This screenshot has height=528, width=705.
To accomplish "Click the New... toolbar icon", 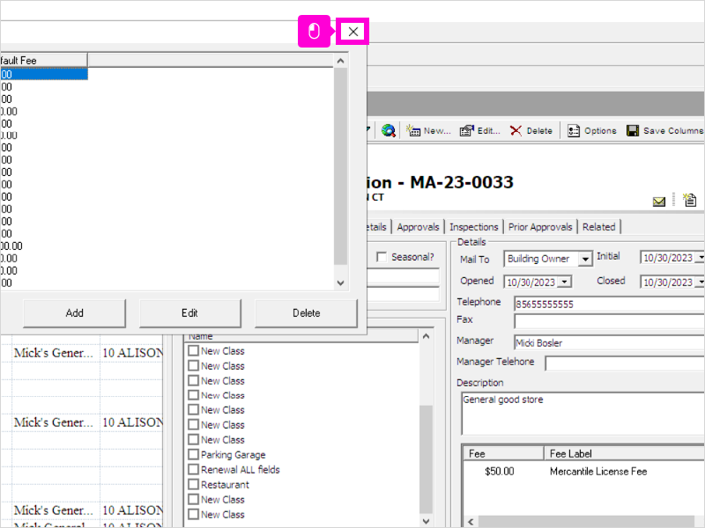I will click(413, 130).
